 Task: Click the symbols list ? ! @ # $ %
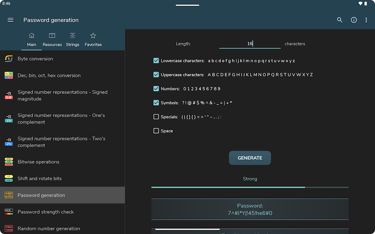click(207, 103)
